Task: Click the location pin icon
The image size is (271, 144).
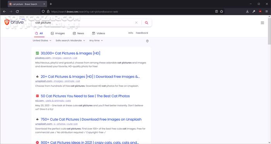Action: click(x=147, y=41)
